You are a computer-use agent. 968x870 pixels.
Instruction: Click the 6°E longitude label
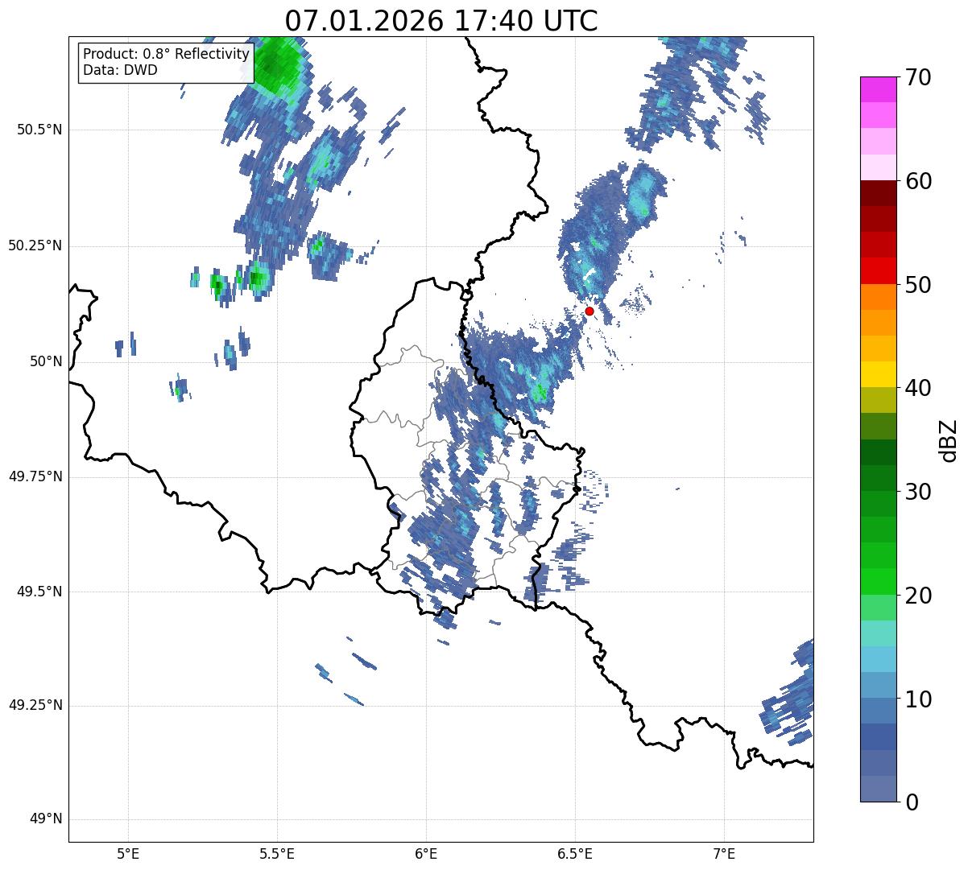427,853
